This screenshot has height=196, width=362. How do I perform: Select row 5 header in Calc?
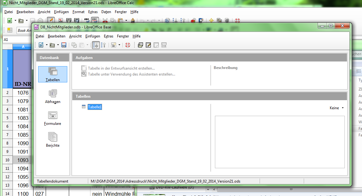click(8, 118)
